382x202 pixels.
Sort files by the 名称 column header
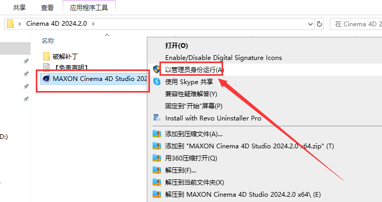coord(48,41)
